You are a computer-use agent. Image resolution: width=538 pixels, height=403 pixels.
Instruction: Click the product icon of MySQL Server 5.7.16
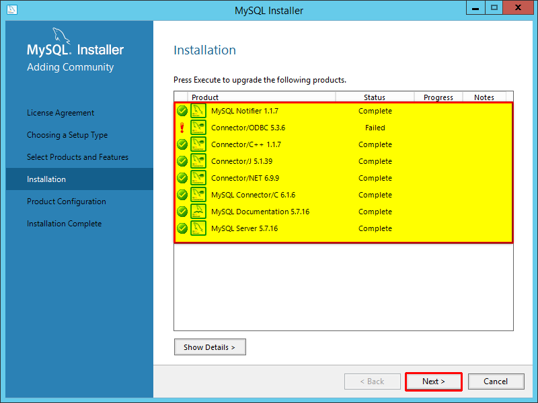[198, 228]
